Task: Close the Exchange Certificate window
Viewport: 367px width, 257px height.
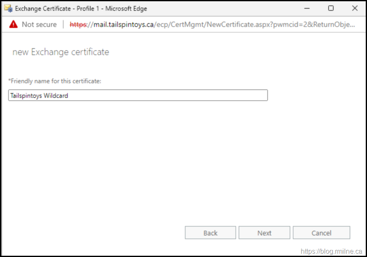Action: point(354,8)
